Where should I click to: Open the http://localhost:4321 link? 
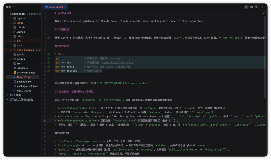click(117, 62)
